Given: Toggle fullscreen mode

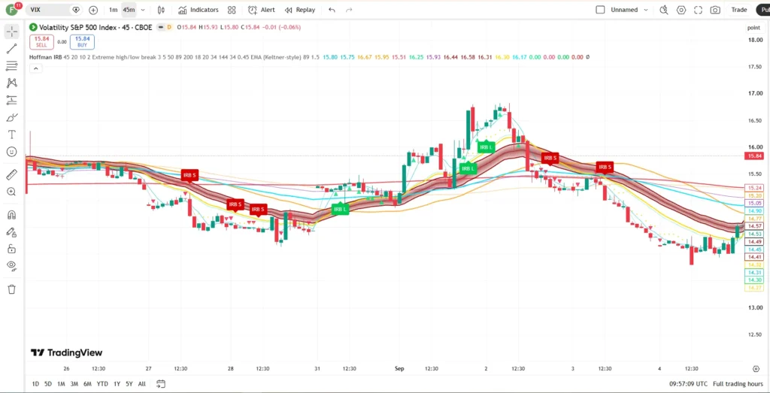Looking at the screenshot, I should tap(699, 10).
